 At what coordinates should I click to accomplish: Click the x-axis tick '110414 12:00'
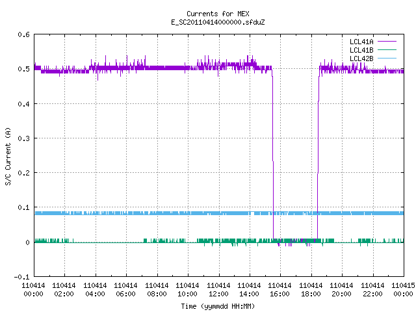(218, 290)
